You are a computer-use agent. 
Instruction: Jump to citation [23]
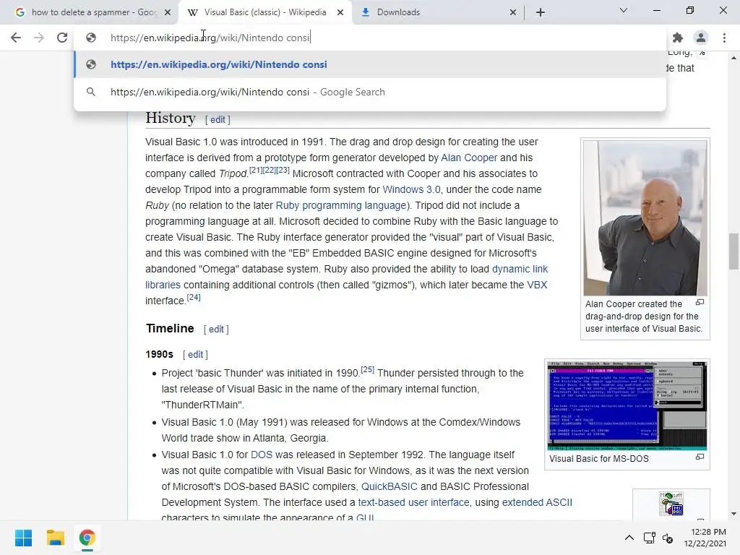tap(283, 170)
